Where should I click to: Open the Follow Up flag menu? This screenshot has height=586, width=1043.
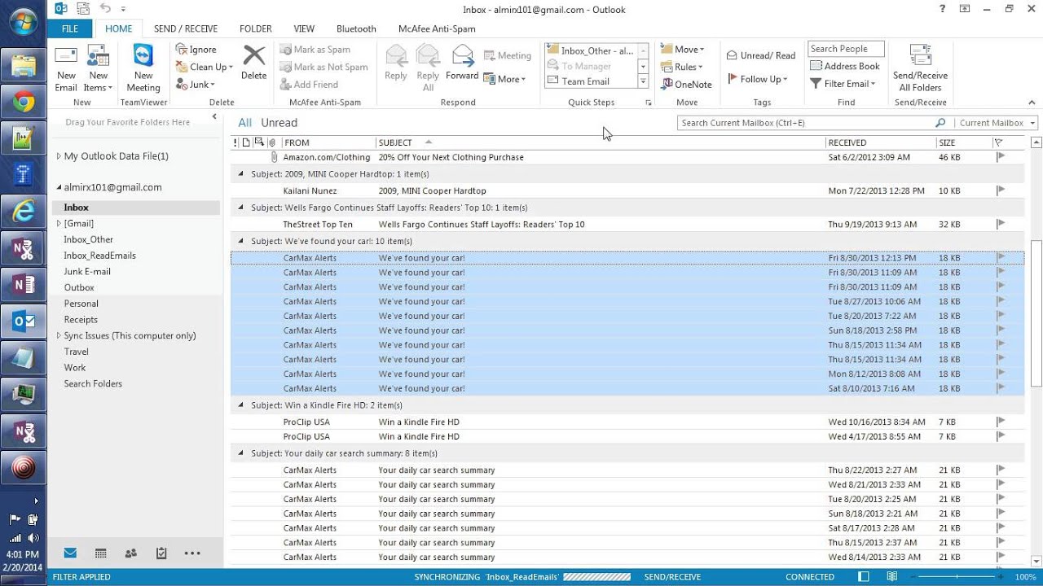pyautogui.click(x=757, y=79)
